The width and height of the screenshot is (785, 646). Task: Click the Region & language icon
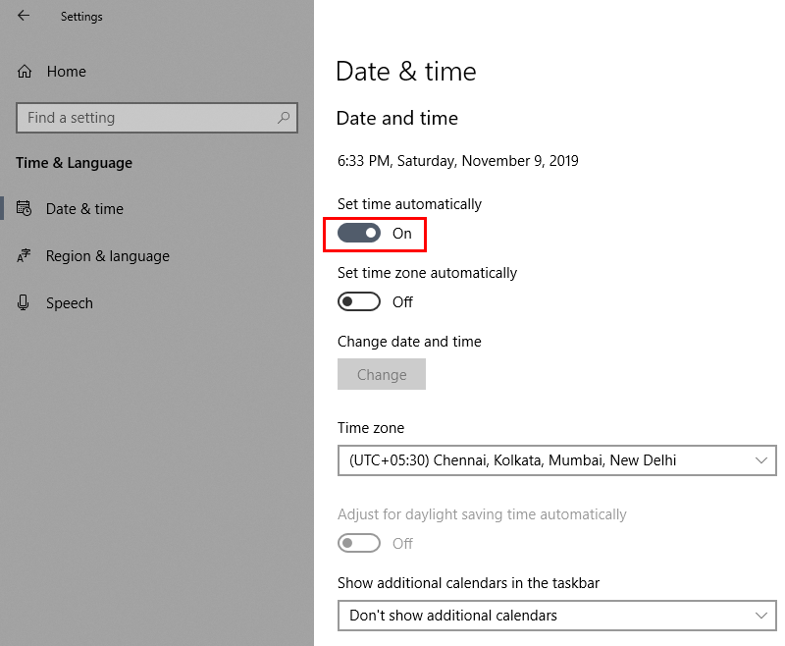coord(24,256)
